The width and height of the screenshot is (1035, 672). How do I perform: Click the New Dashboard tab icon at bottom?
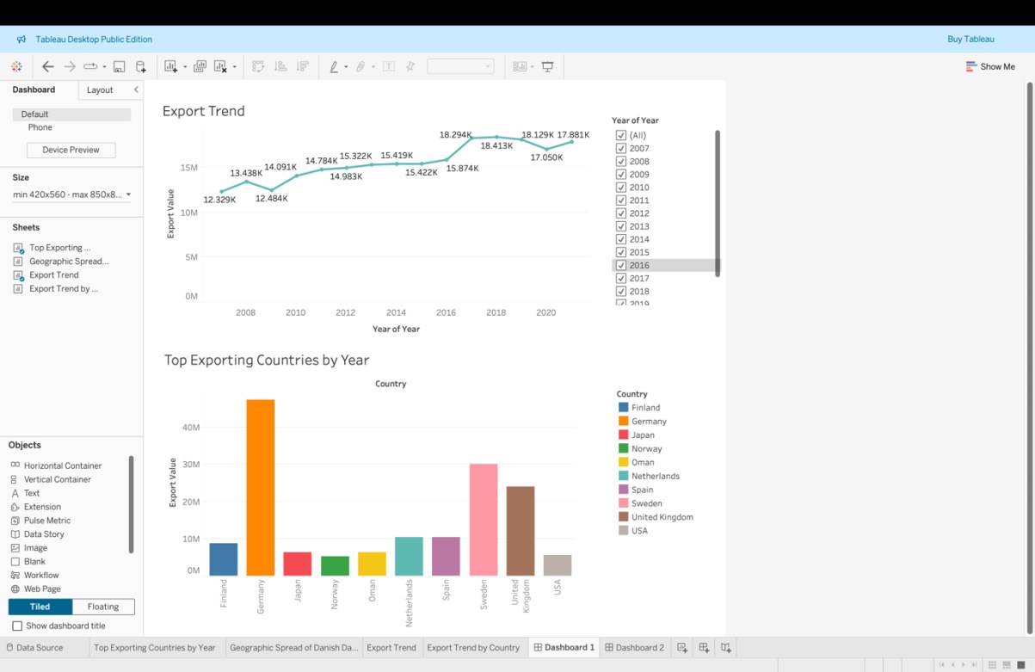click(x=704, y=647)
